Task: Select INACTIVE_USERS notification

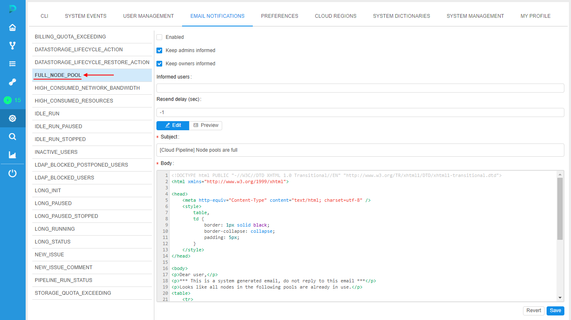Action: point(92,152)
